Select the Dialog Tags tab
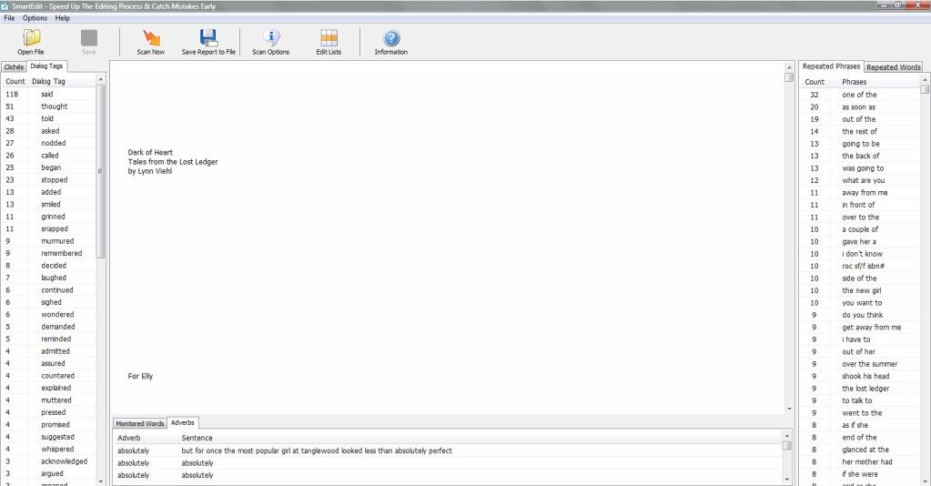Screen dimensions: 931x486 point(46,66)
